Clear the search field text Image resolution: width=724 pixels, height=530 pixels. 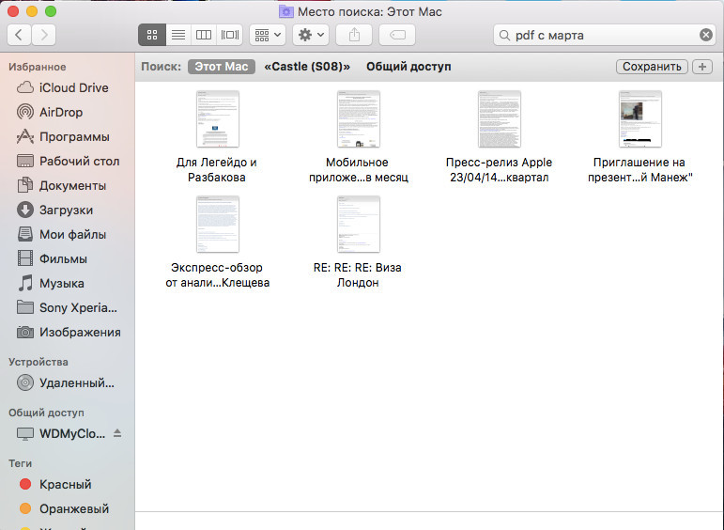tap(705, 35)
